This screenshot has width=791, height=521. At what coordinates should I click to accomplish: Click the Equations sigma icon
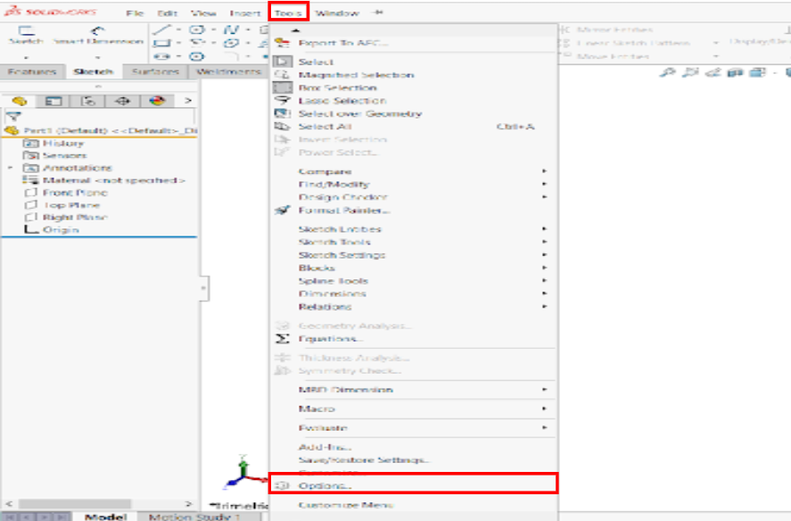click(x=282, y=339)
